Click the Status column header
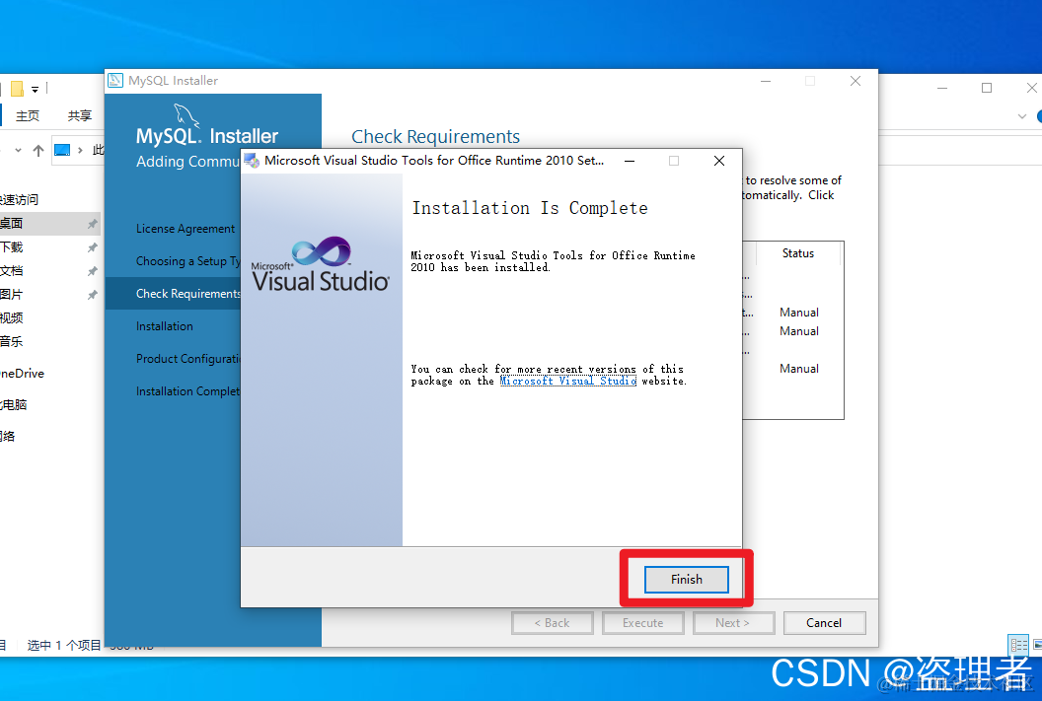Viewport: 1042px width, 701px height. pos(798,253)
